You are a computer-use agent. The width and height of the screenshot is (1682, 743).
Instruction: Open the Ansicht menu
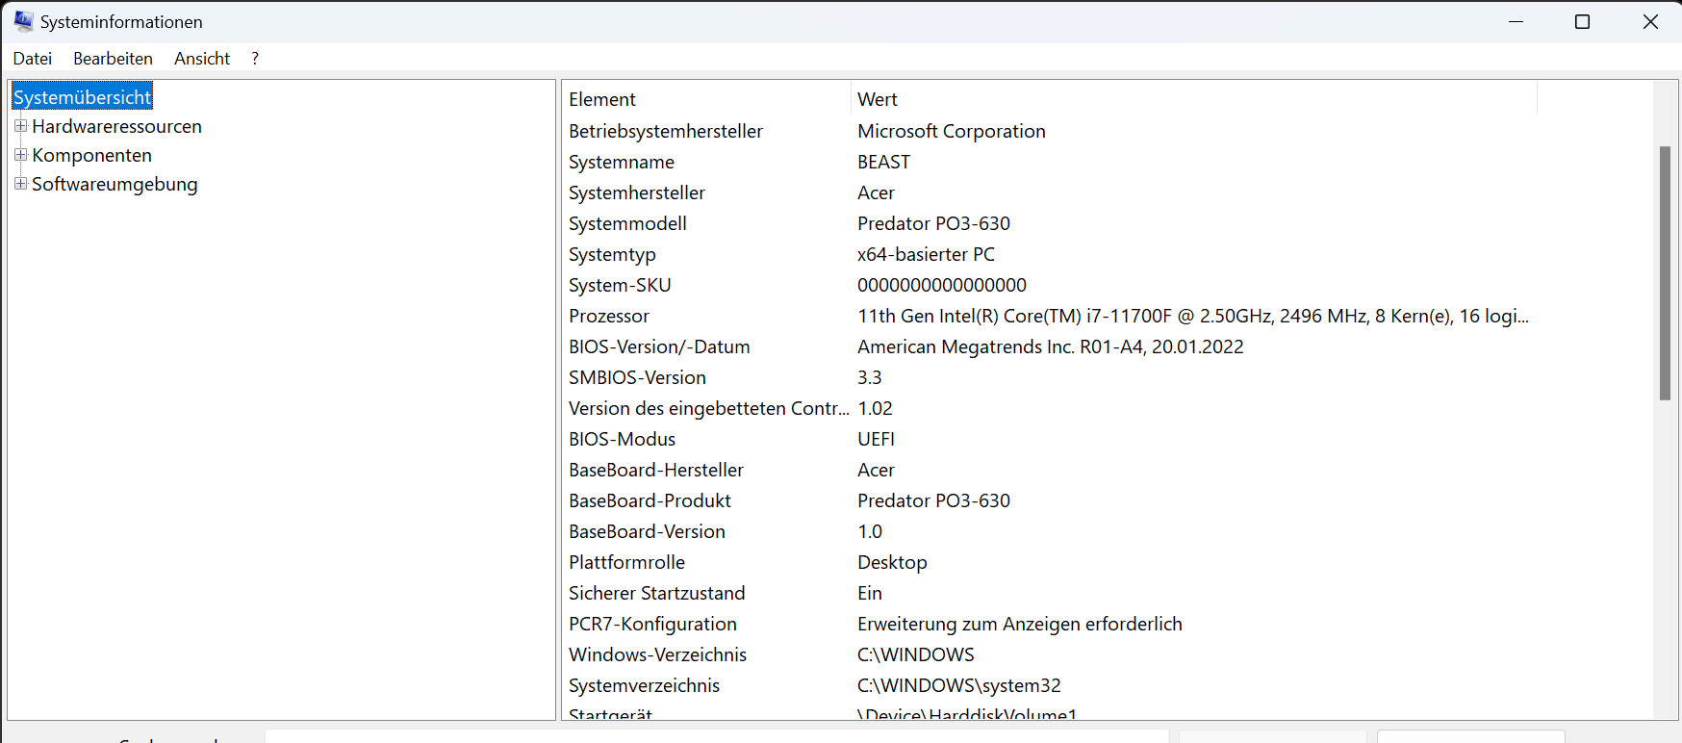(x=202, y=59)
